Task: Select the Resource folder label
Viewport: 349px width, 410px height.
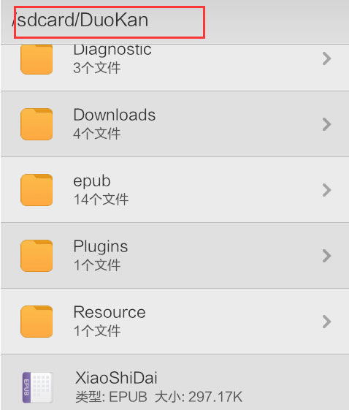Action: click(x=110, y=312)
